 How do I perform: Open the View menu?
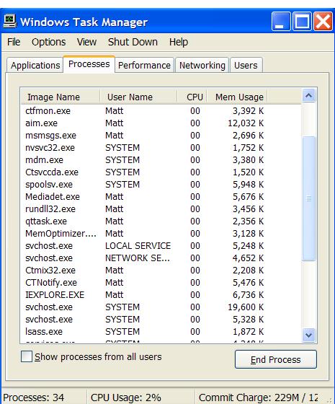pyautogui.click(x=86, y=42)
